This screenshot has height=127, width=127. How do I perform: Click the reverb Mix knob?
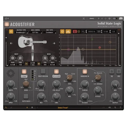[70, 90]
